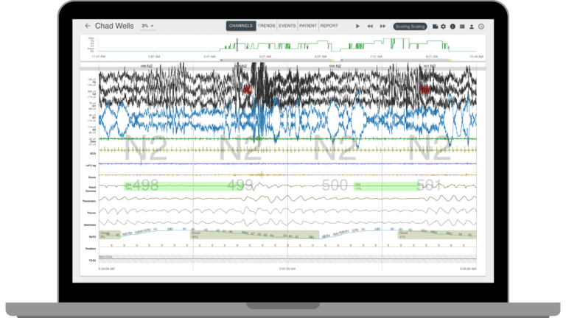
Task: Click the red arousal marker in epoch 499
Action: [x=248, y=89]
